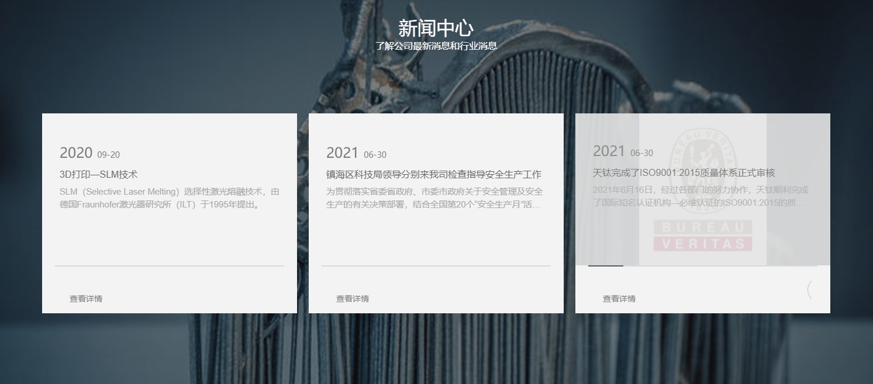Screen dimensions: 873x384
Task: Click the dark progress underline on third card
Action: 605,266
